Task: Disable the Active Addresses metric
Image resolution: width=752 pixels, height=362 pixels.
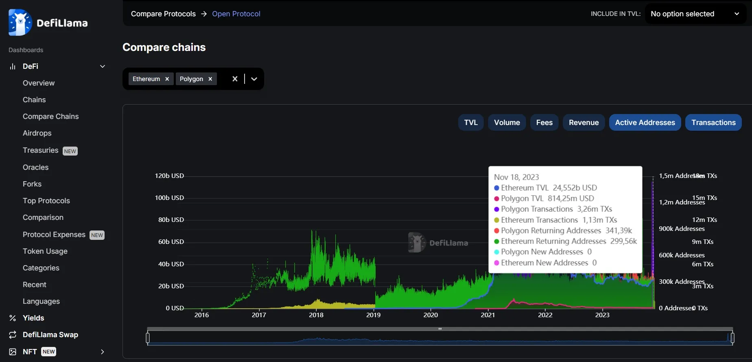Action: point(645,123)
